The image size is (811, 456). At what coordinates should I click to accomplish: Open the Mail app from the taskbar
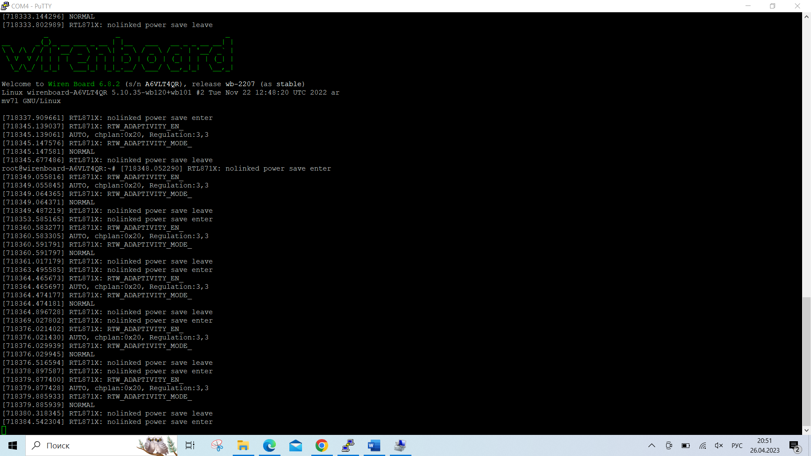coord(296,445)
